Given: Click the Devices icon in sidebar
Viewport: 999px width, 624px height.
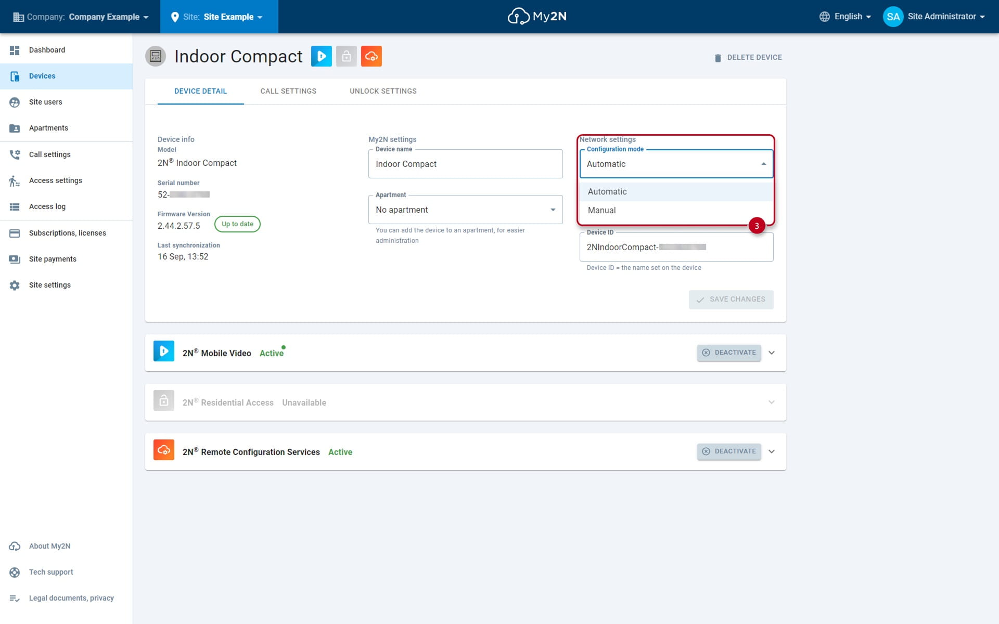Looking at the screenshot, I should coord(15,76).
